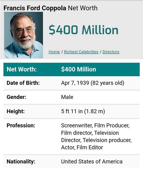Click the Gender row label
Viewport: 144px width, 170px height.
click(16, 97)
